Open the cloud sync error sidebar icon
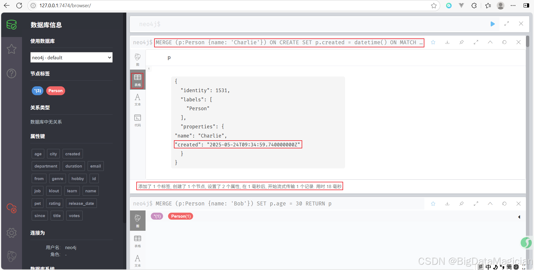Viewport: 534px width, 270px height. click(x=11, y=208)
